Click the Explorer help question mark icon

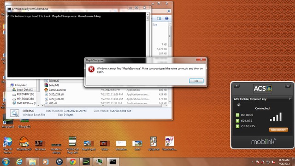166,18
